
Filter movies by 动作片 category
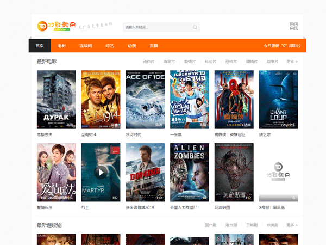148,62
